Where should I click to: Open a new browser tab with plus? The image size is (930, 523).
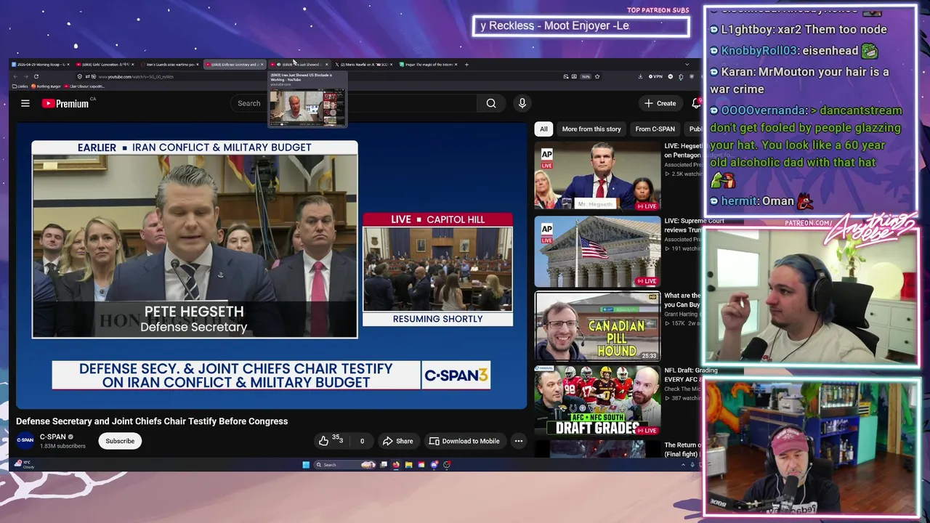[x=467, y=65]
